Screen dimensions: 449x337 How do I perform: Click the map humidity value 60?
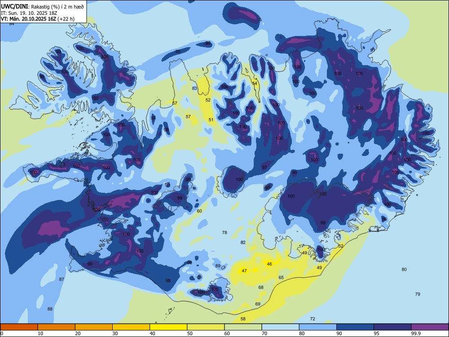pyautogui.click(x=199, y=211)
